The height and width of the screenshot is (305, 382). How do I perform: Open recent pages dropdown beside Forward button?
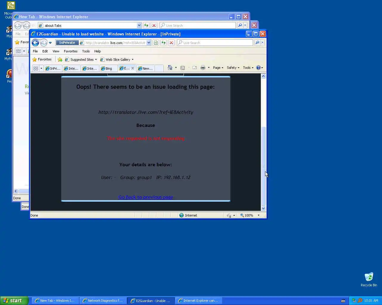[x=50, y=43]
